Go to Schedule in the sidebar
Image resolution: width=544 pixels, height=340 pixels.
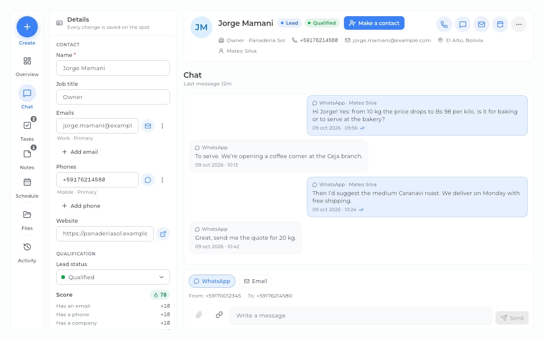coord(27,187)
